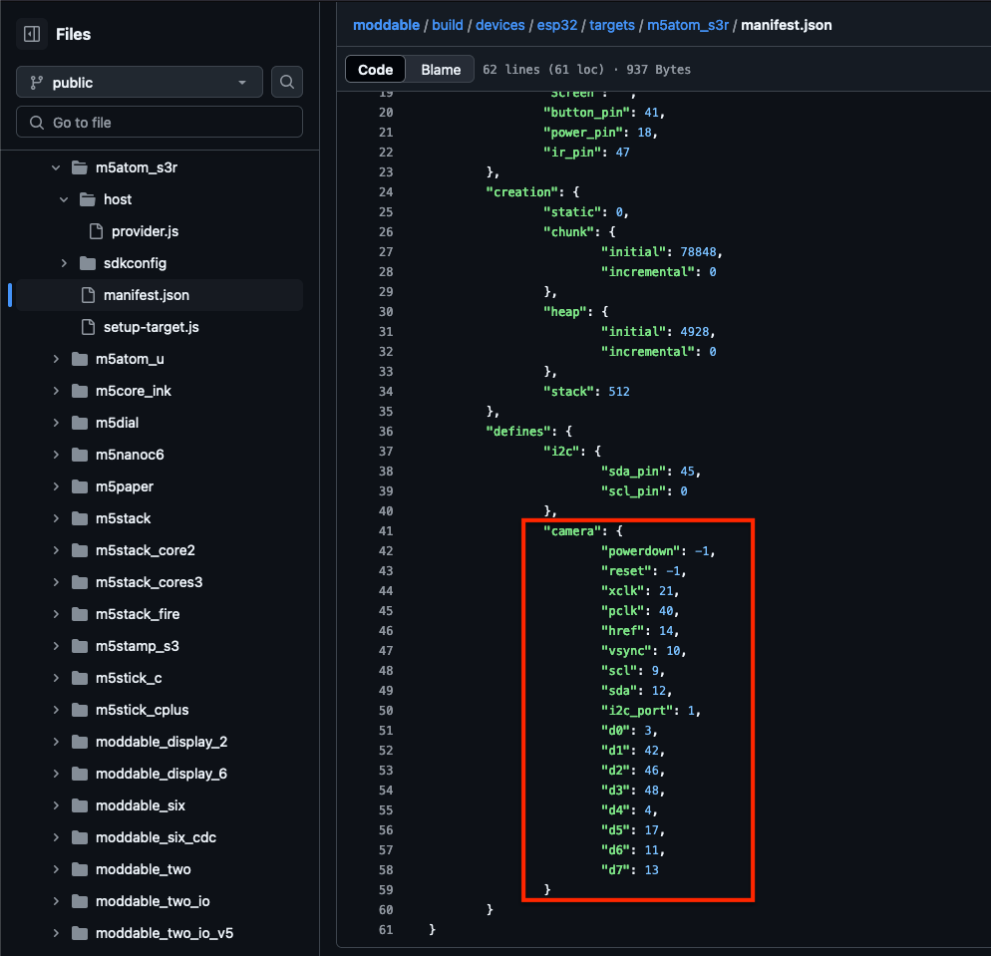Switch to the Code tab
991x956 pixels.
[376, 70]
